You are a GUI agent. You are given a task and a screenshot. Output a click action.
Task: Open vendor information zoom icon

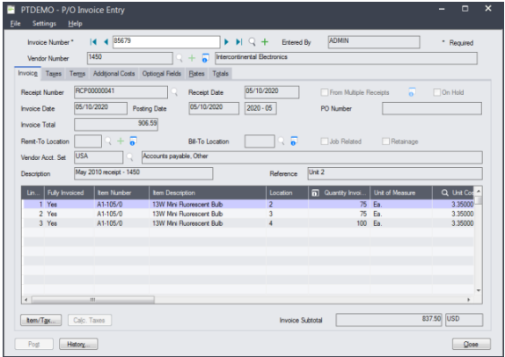pos(205,58)
